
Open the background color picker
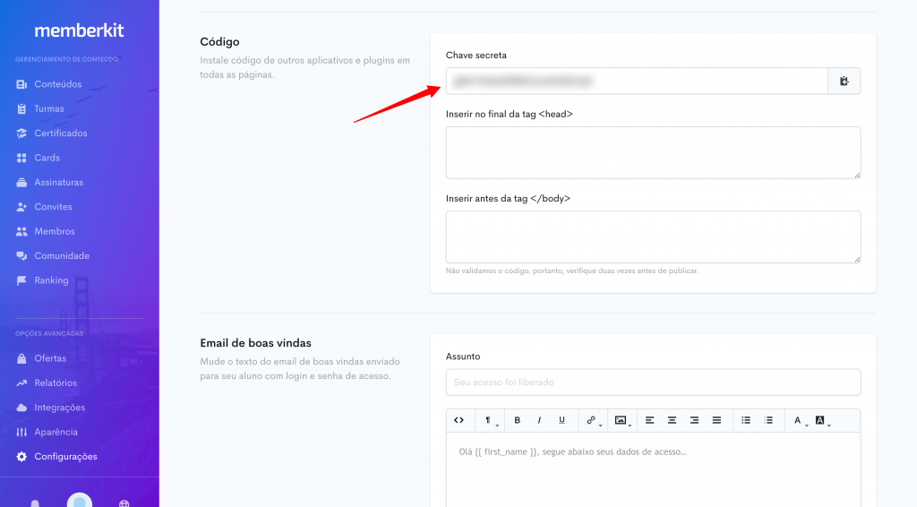tap(821, 420)
